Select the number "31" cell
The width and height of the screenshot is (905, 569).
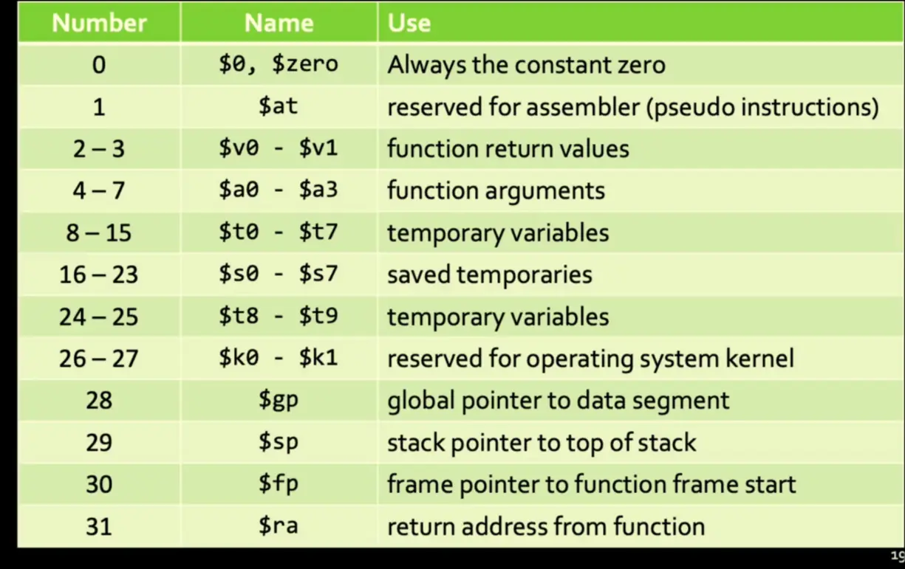pos(98,526)
